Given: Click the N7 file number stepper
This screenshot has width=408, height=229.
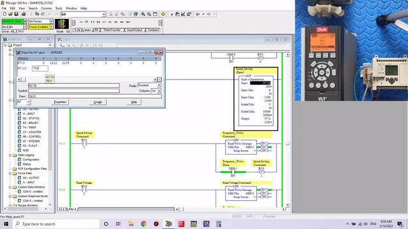Looking at the screenshot, I should click(x=29, y=102).
